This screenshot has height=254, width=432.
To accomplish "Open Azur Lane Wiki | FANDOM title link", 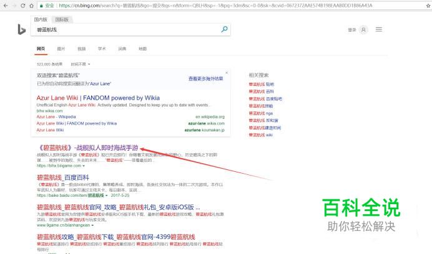I will pyautogui.click(x=98, y=98).
